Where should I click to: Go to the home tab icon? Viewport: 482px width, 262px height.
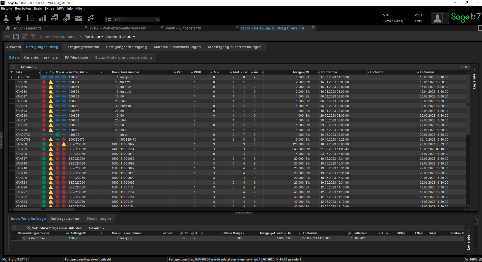[8, 28]
